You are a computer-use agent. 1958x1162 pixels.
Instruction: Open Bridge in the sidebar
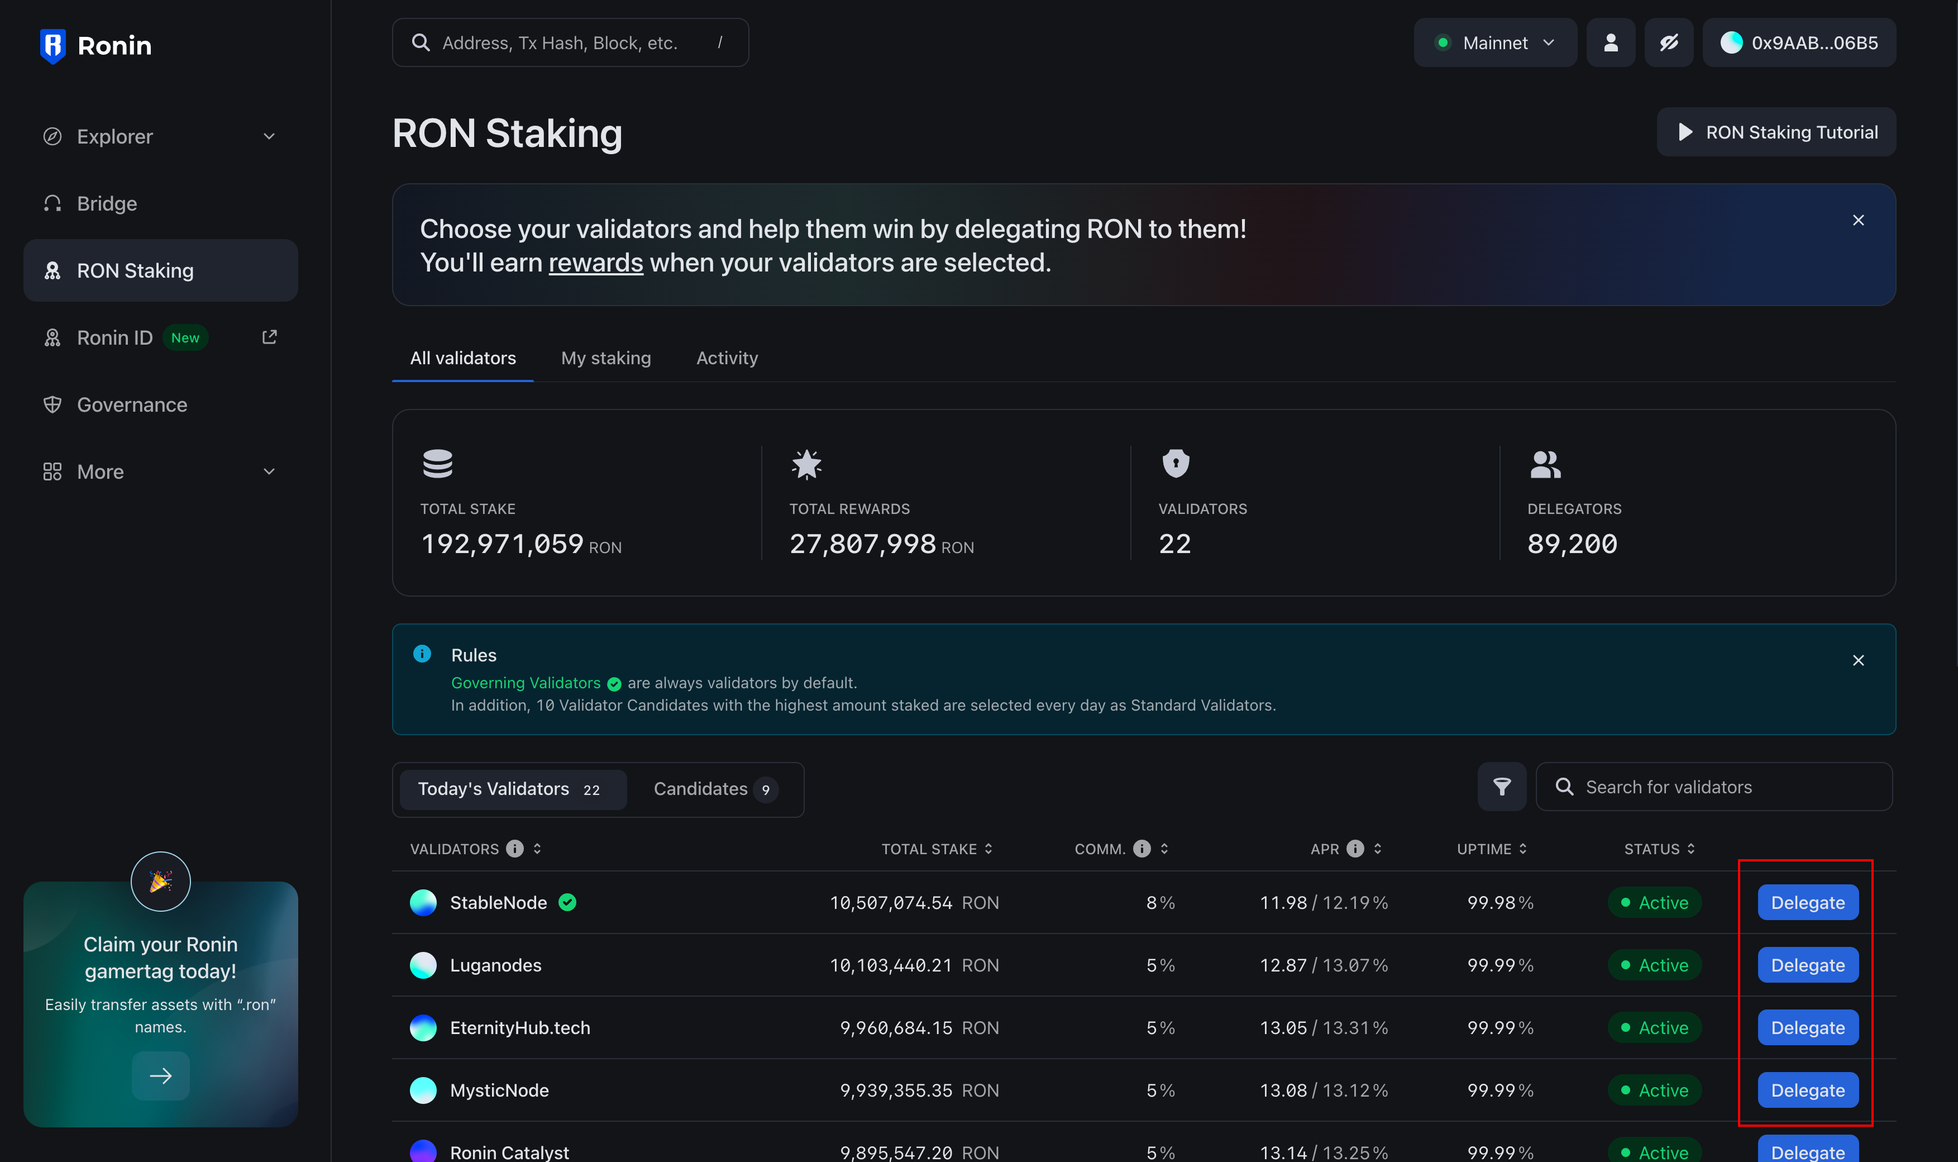[160, 203]
